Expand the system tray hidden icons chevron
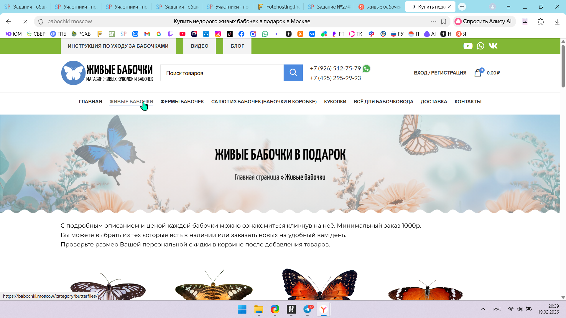566x318 pixels. tap(483, 309)
